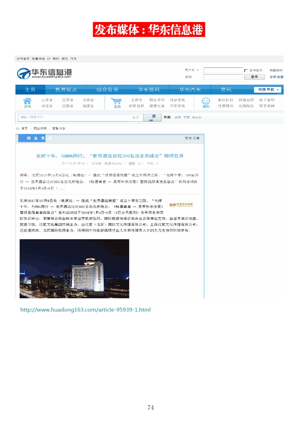Click the 找回密码 link
Image resolution: width=298 pixels, height=422 pixels.
276,70
